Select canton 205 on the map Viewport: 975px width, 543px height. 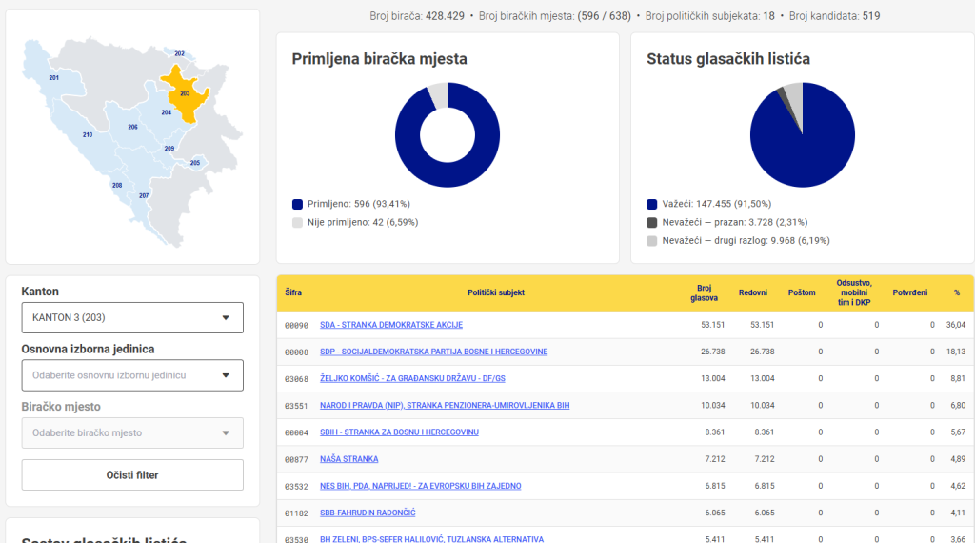[194, 163]
